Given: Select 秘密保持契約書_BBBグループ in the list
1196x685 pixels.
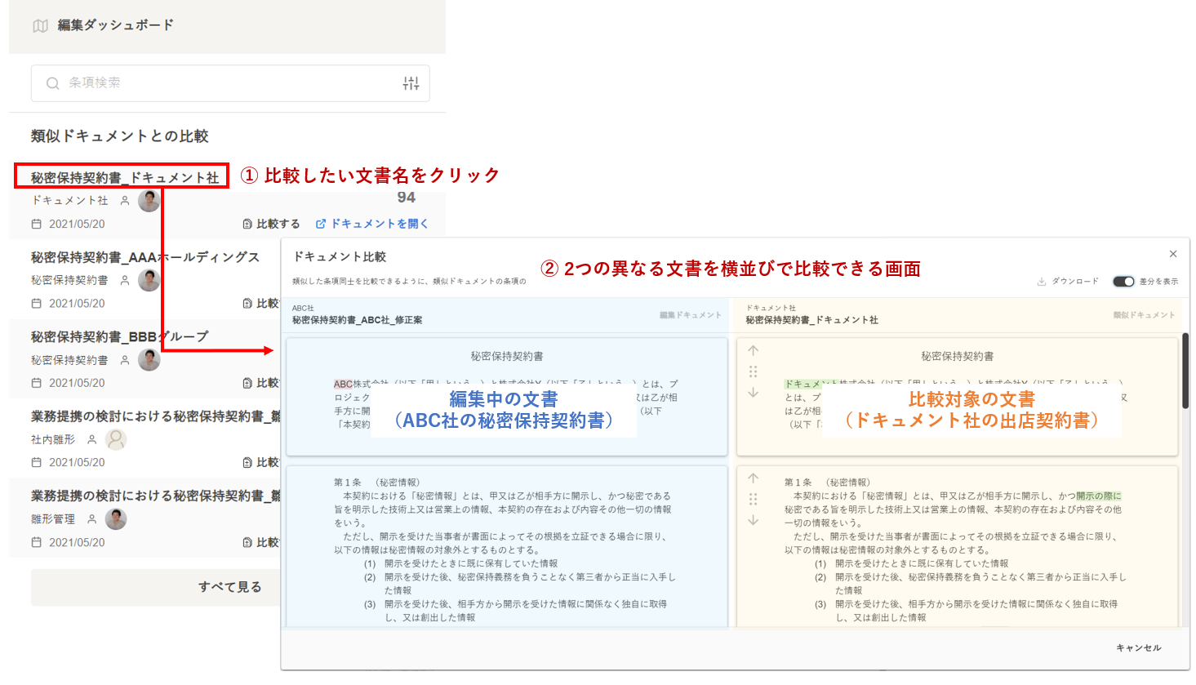Looking at the screenshot, I should tap(119, 336).
